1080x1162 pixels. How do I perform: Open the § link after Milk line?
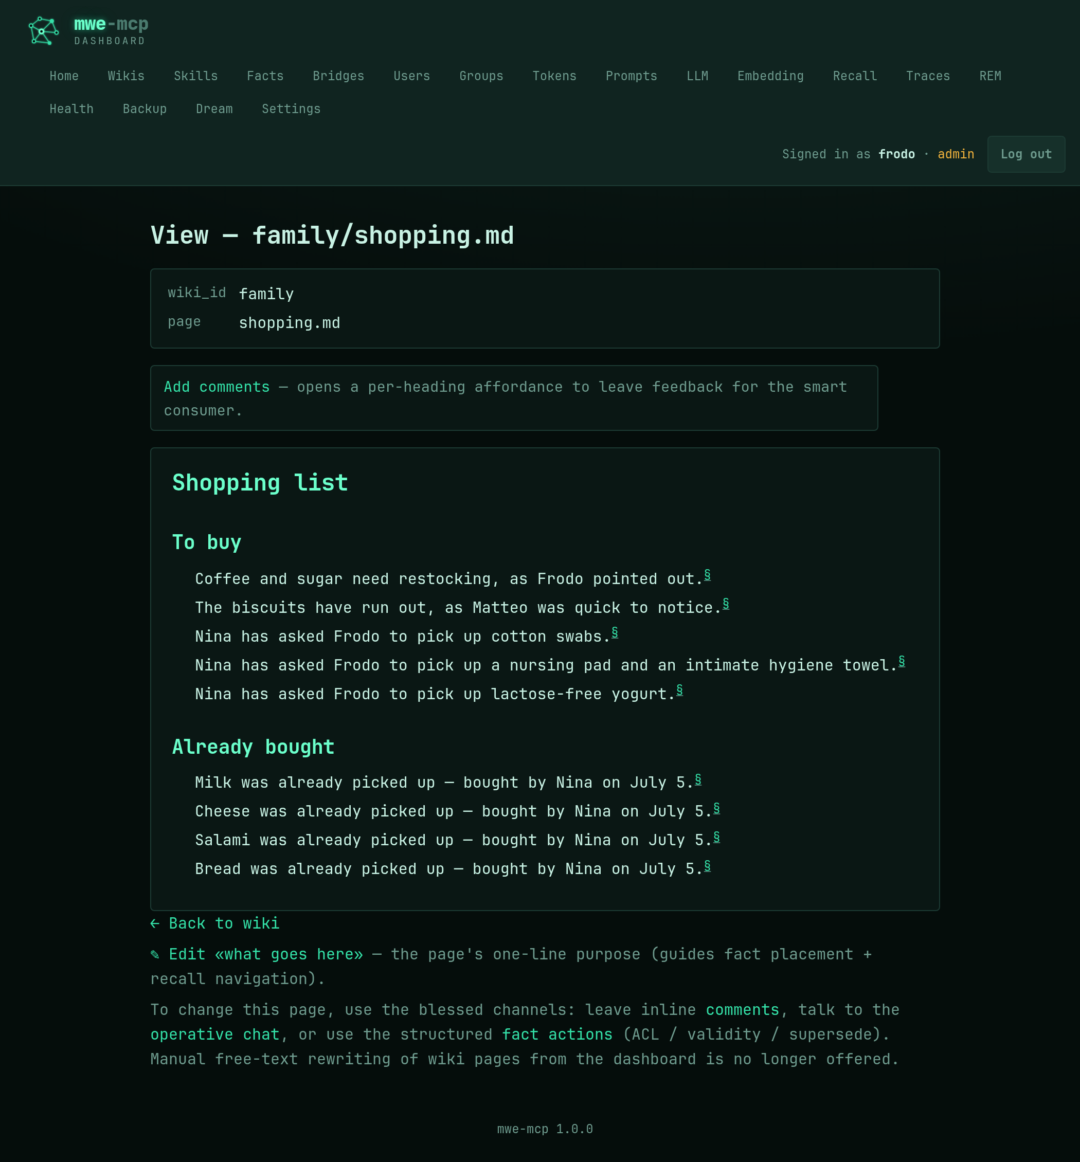(x=698, y=779)
